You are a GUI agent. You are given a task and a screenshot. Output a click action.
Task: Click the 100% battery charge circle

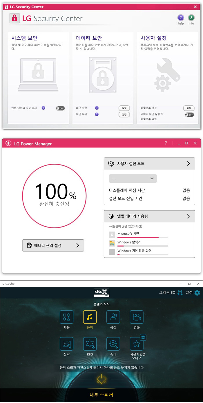point(54,196)
